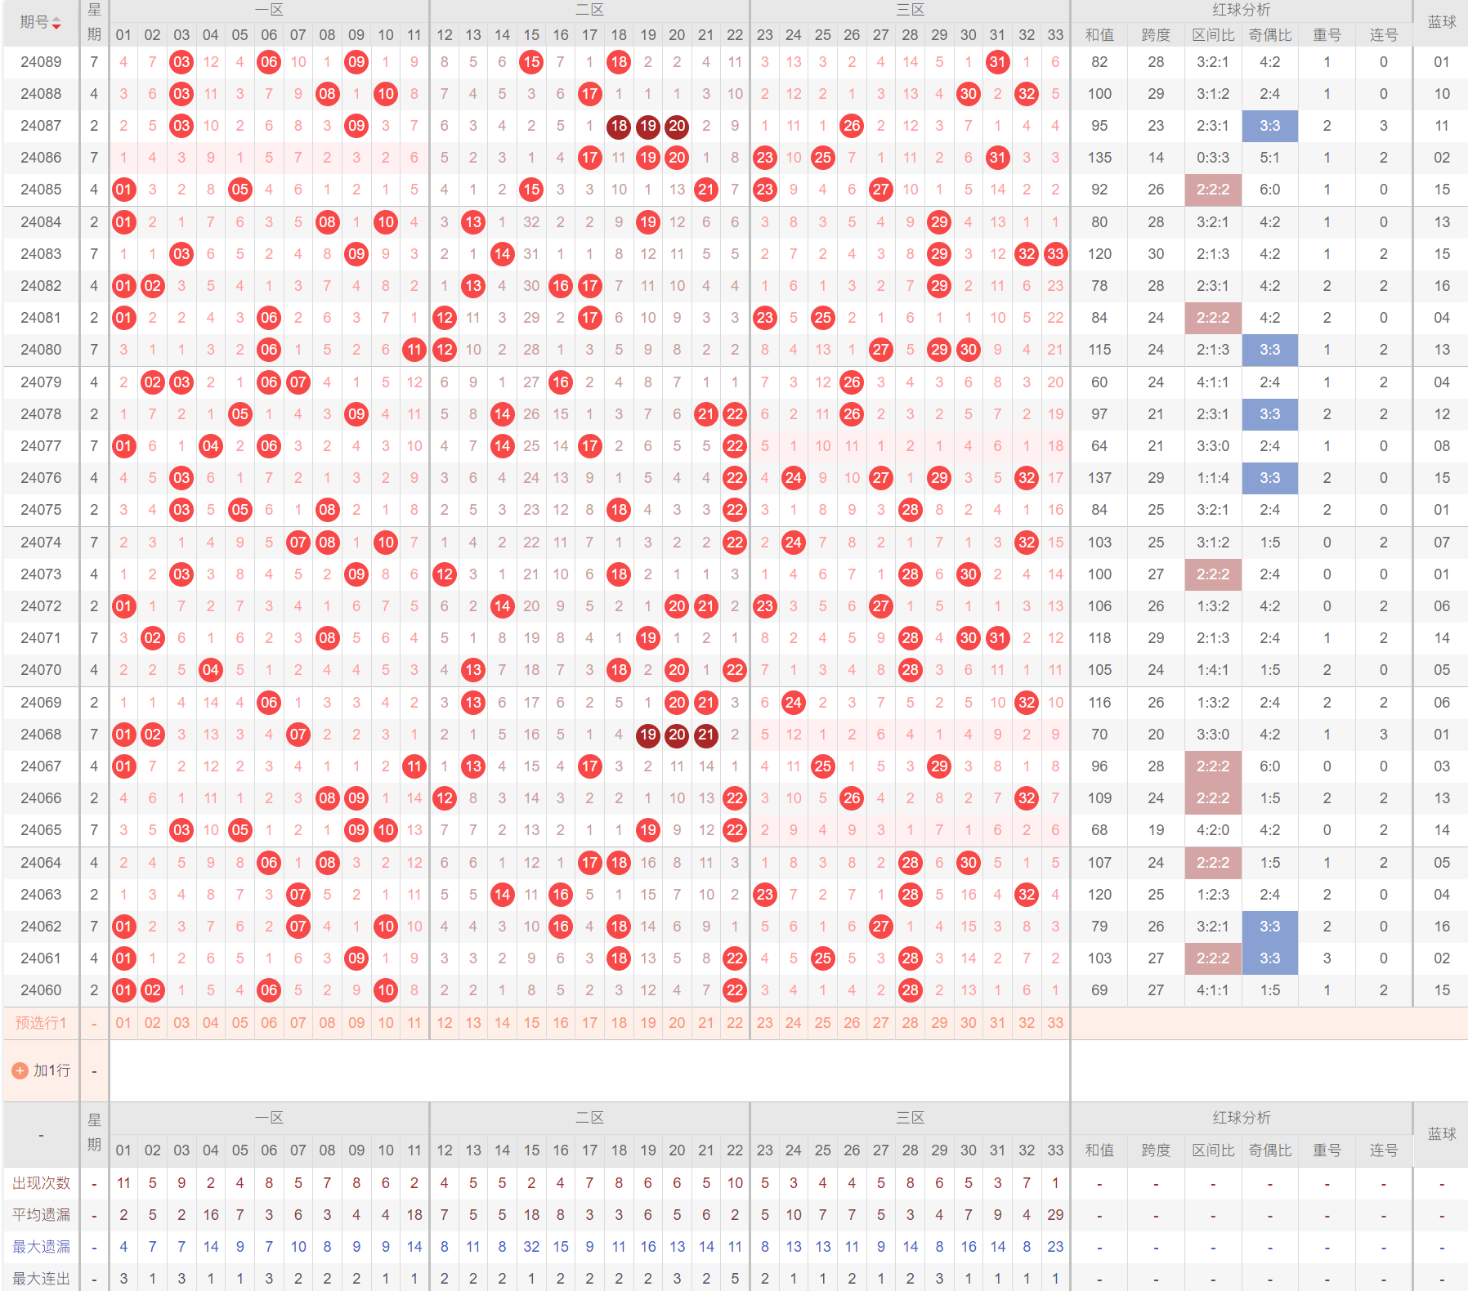
Task: Click the top 一区 zone header
Action: (270, 10)
